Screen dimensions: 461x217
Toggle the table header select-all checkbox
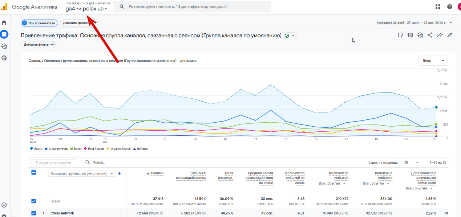point(34,173)
